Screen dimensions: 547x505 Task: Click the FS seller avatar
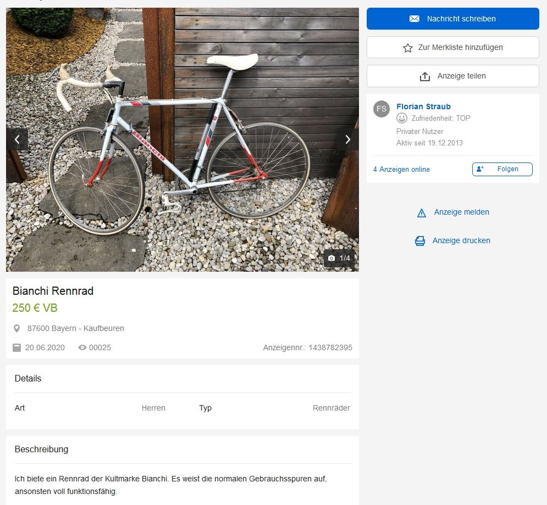coord(382,109)
